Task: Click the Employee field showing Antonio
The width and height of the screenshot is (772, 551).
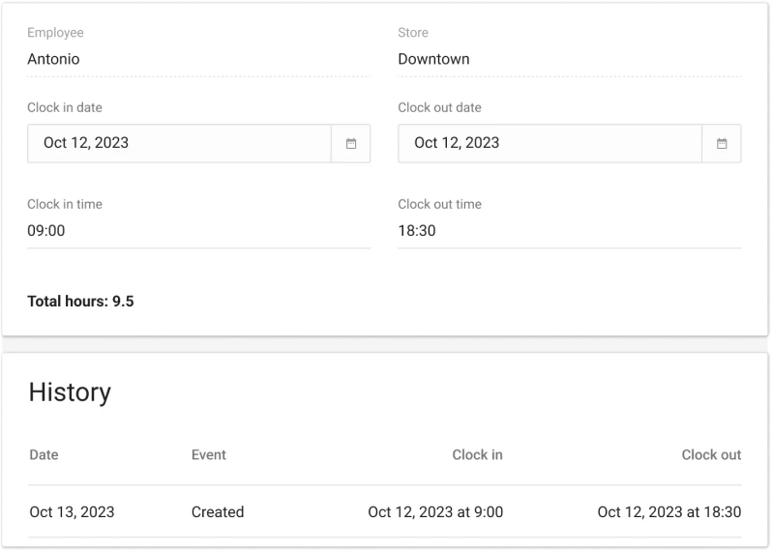Action: click(x=198, y=59)
